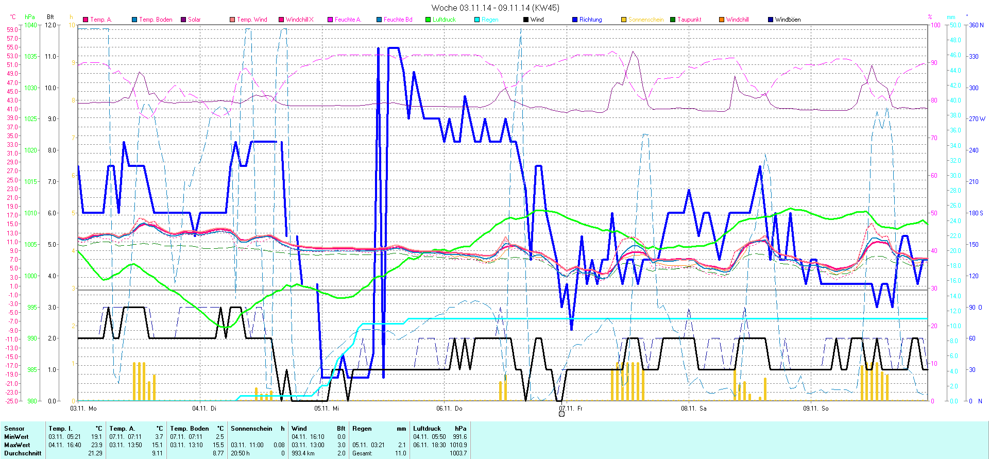Viewport: 989px width, 459px height.
Task: Click the red Temp. A. legend square
Action: click(x=86, y=20)
